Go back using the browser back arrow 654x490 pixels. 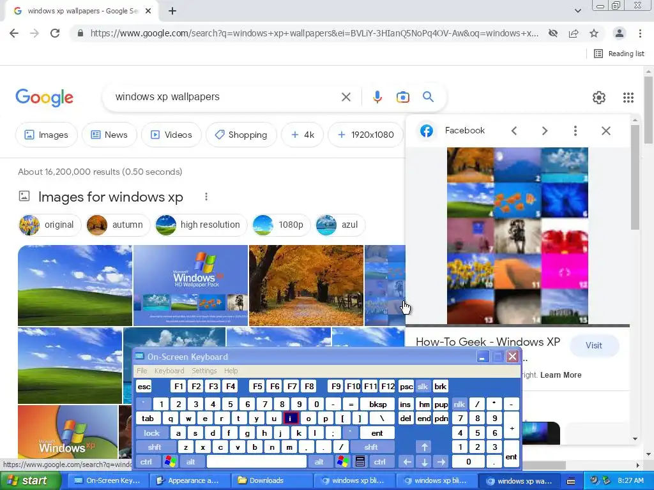pos(14,33)
